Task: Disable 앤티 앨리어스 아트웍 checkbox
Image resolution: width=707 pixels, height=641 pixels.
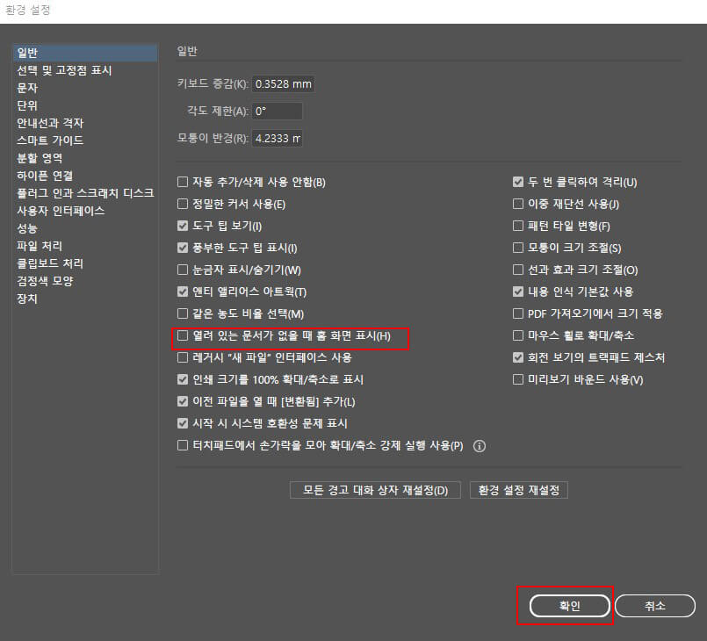Action: pos(183,292)
